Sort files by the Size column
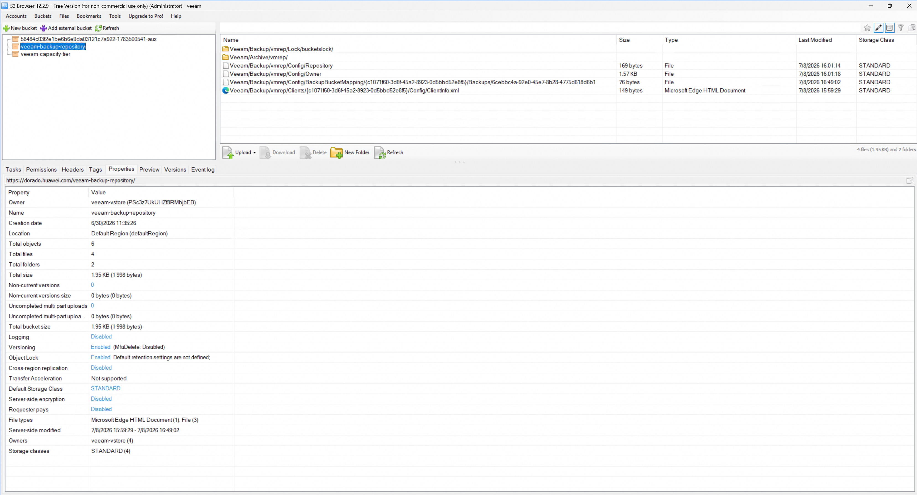The image size is (917, 495). click(639, 40)
